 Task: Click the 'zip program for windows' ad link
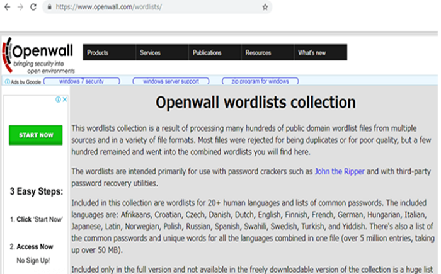point(260,81)
